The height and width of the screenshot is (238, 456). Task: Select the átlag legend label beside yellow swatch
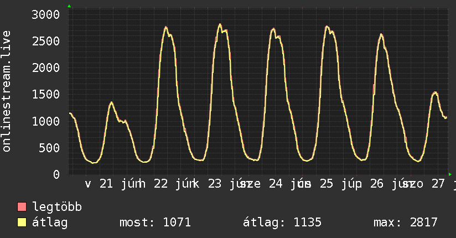50,223
